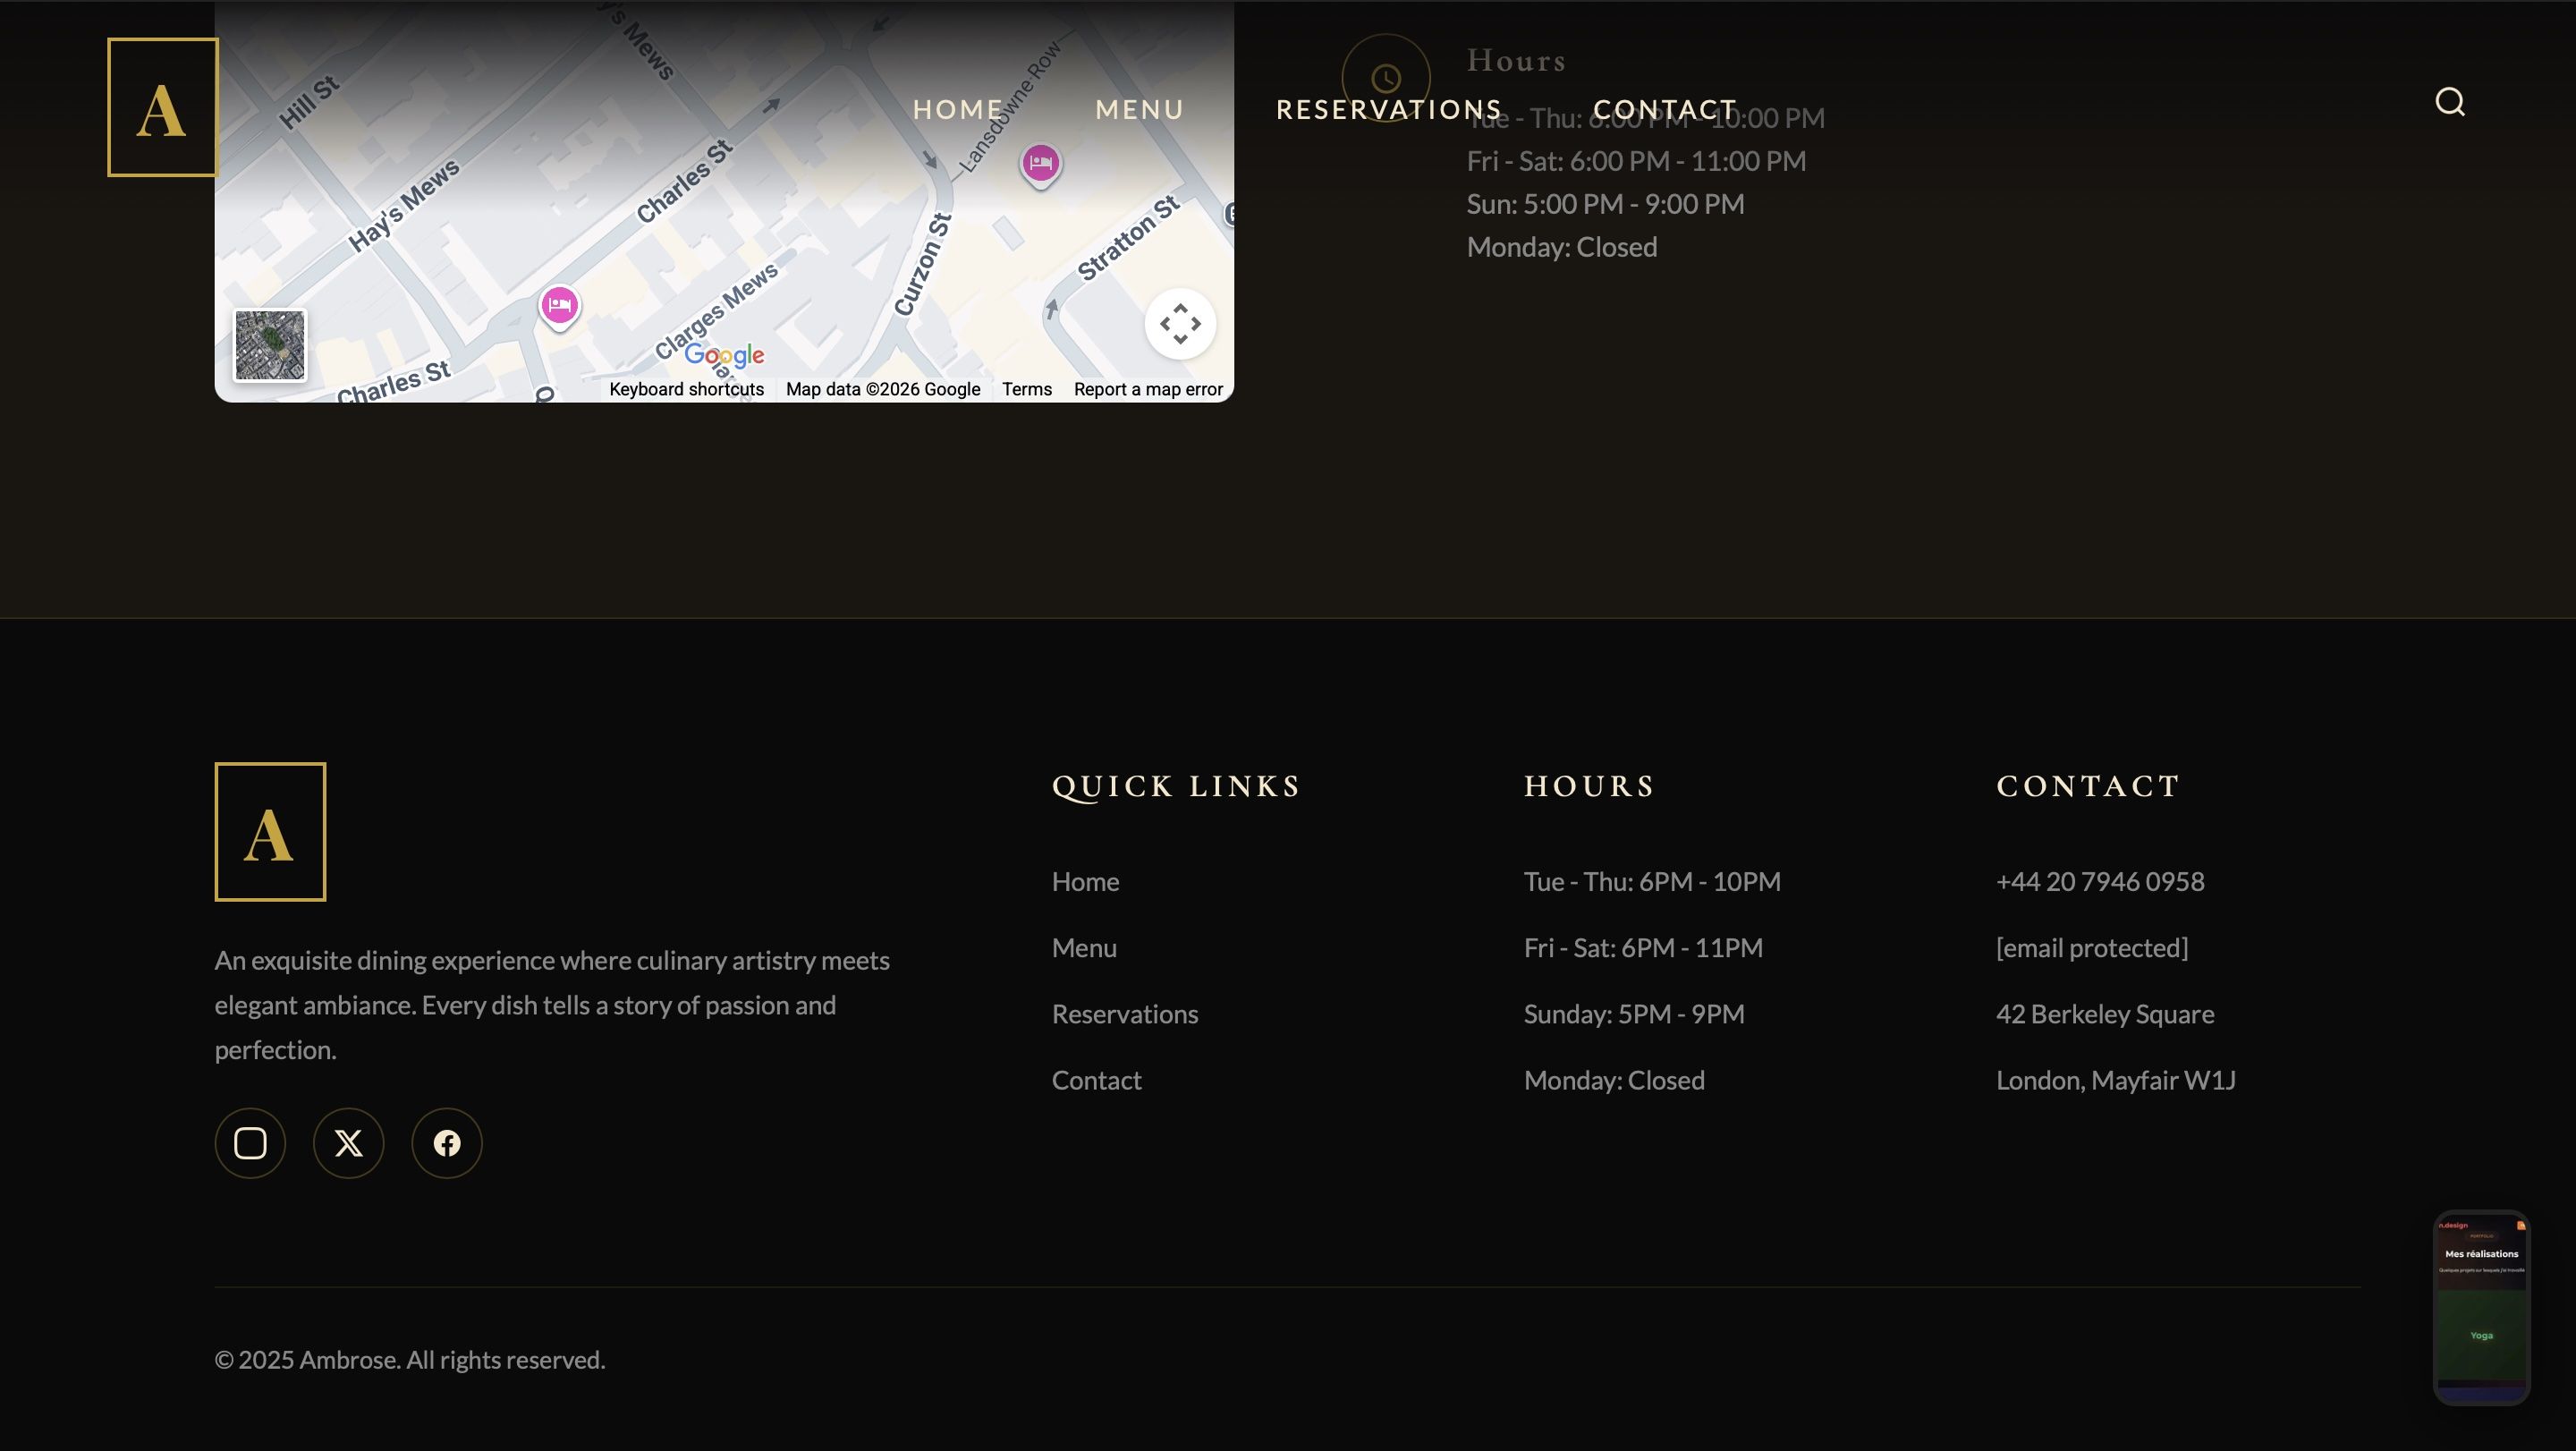Click the protected email link in footer
Viewport: 2576px width, 1451px height.
tap(2091, 948)
